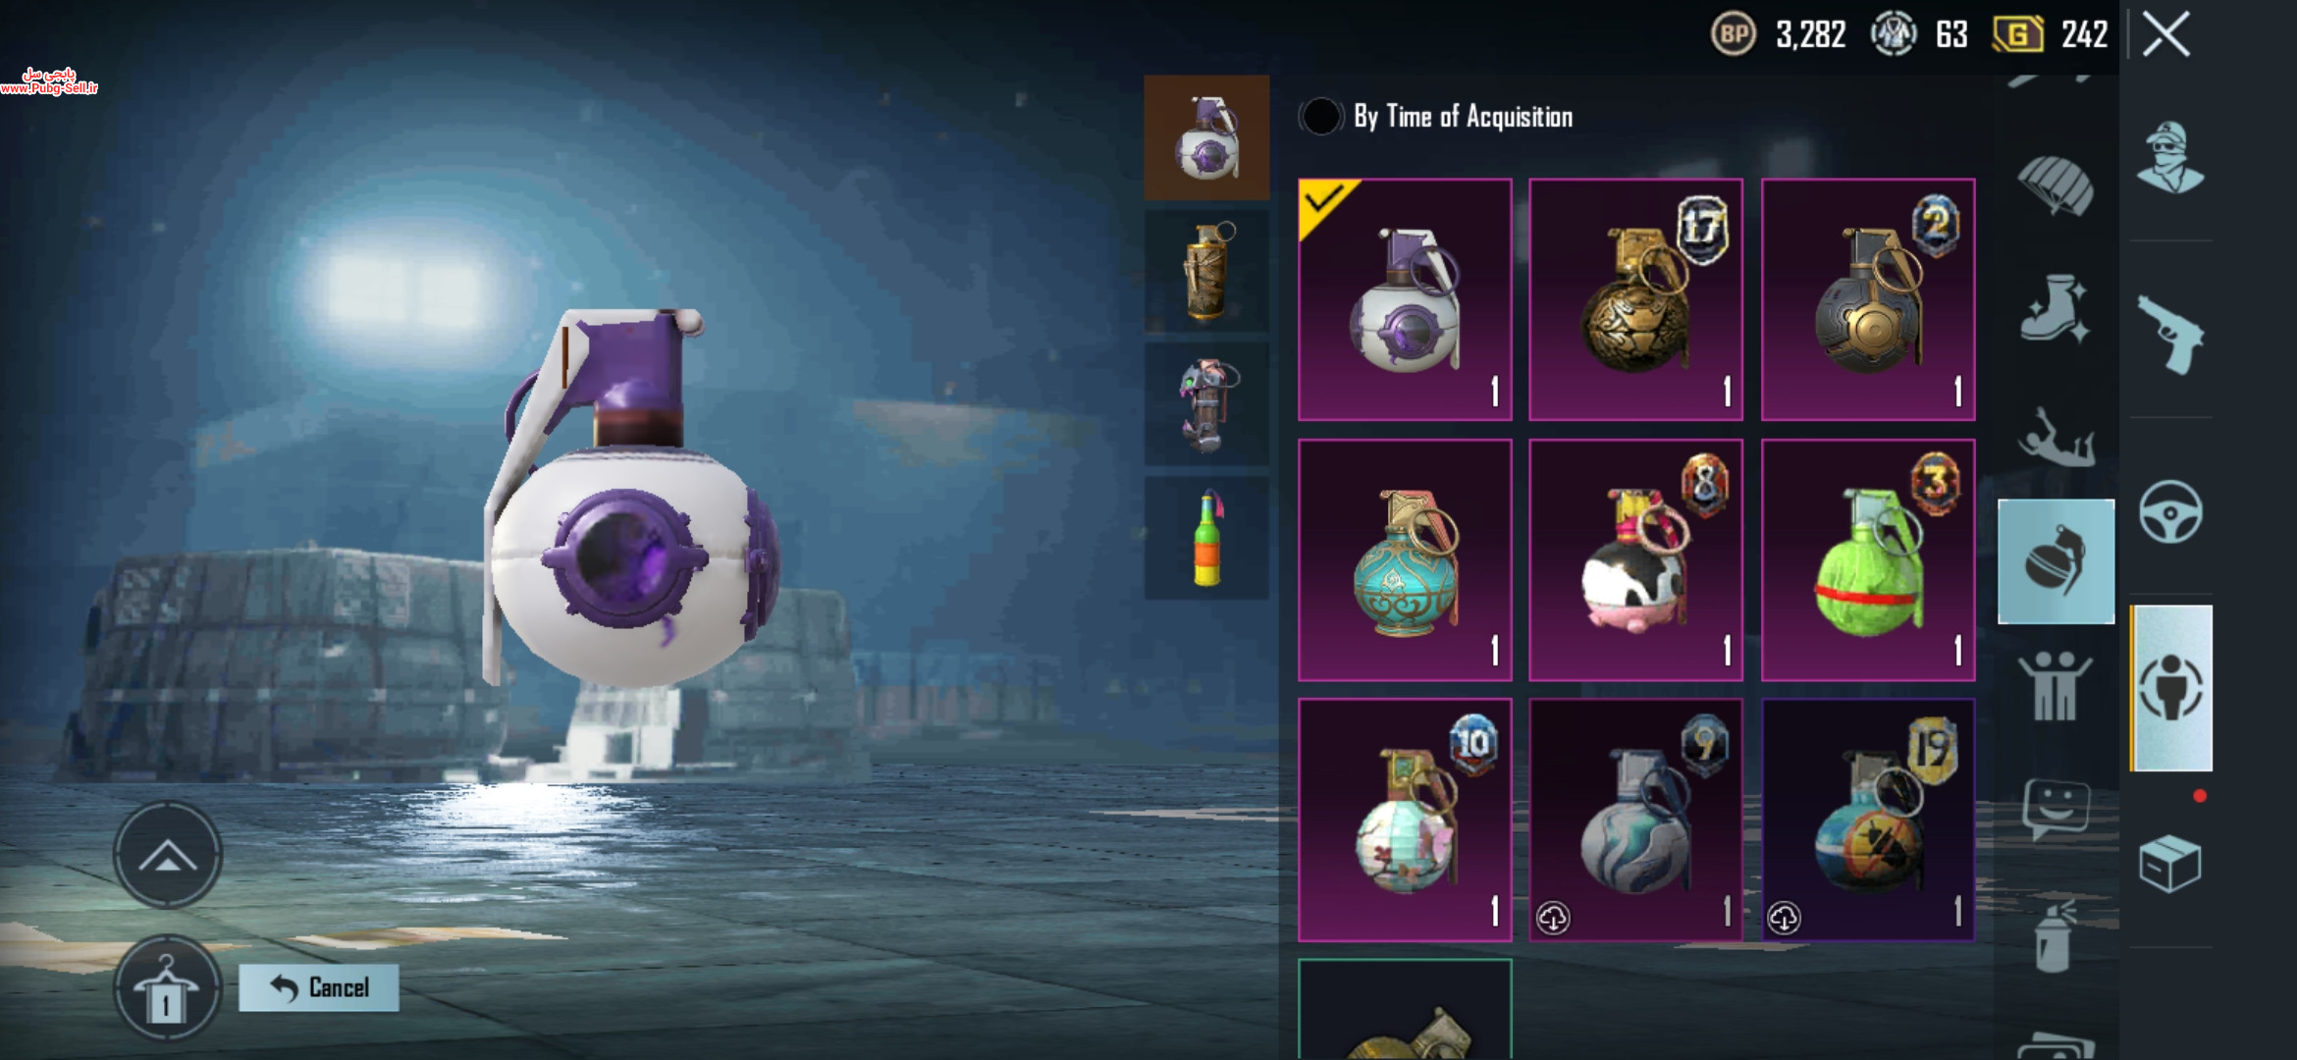This screenshot has width=2297, height=1060.
Task: Close the inventory with the X
Action: (2166, 34)
